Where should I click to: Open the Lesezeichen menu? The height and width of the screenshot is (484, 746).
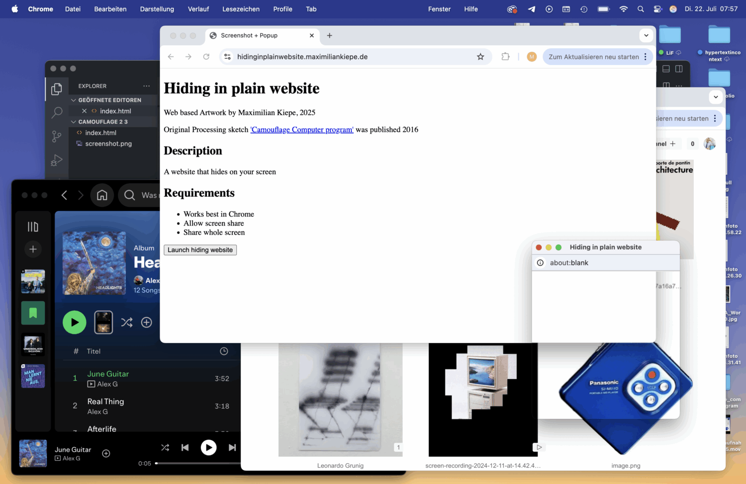(241, 9)
